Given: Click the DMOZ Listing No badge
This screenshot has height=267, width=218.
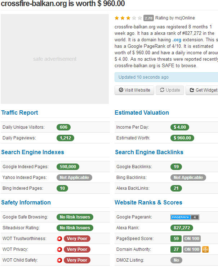Looking at the screenshot, I should point(176,260).
